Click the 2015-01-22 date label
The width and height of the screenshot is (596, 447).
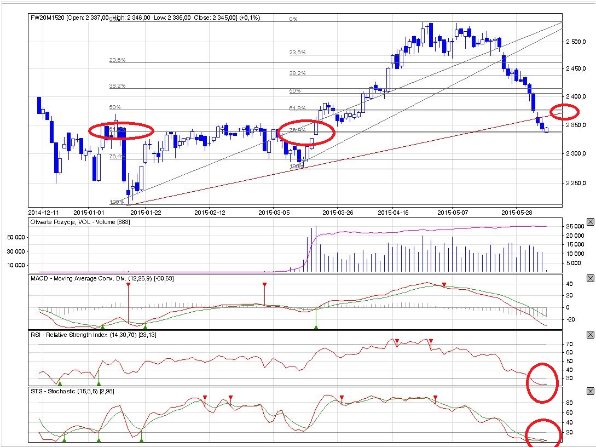click(x=146, y=213)
